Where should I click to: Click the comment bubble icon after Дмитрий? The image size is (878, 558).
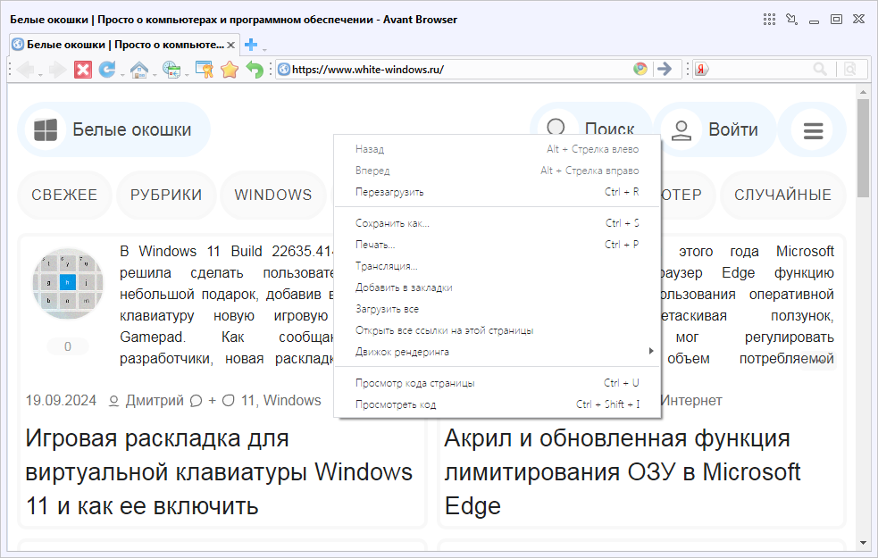[196, 401]
